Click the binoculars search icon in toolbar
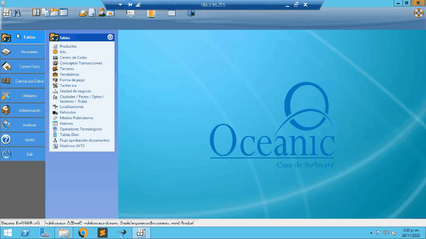Image resolution: width=426 pixels, height=239 pixels. click(x=17, y=13)
